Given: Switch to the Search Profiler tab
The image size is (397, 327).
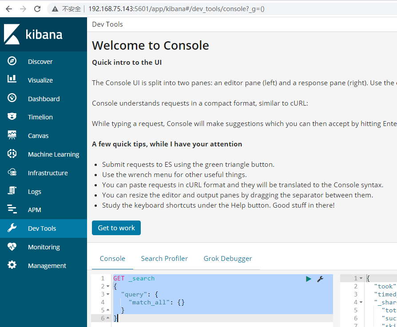Looking at the screenshot, I should point(164,259).
